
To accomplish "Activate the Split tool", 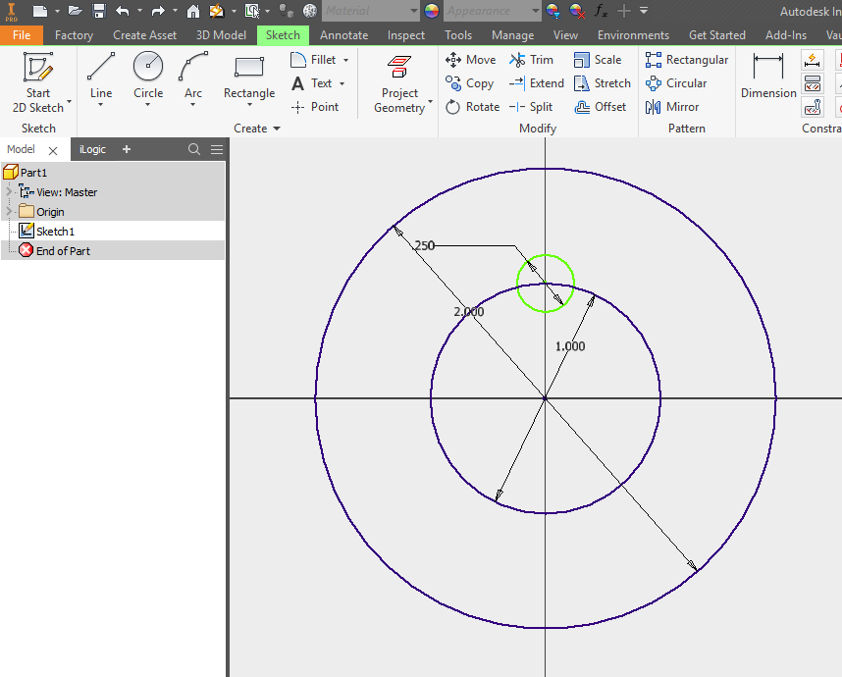I will (531, 107).
